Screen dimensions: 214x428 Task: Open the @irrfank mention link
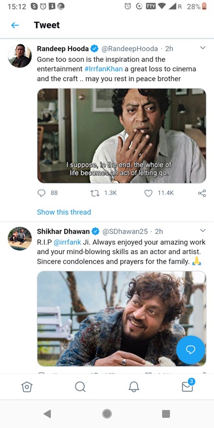tap(67, 242)
